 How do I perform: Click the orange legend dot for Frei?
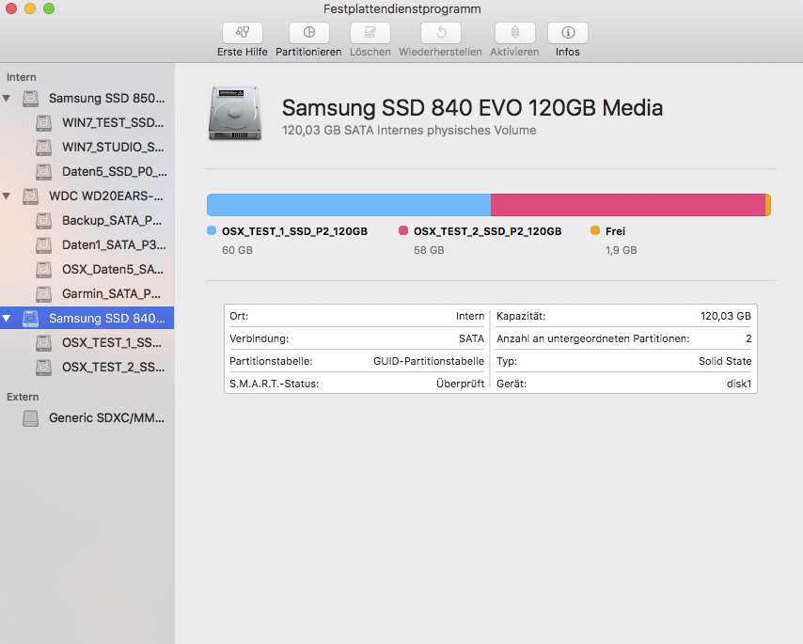pos(595,230)
